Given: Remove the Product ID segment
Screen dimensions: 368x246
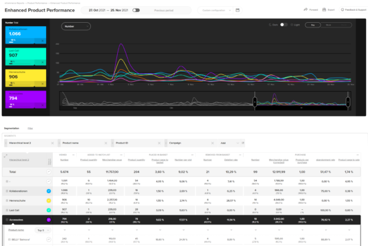Looking at the screenshot, I should click(x=159, y=143).
